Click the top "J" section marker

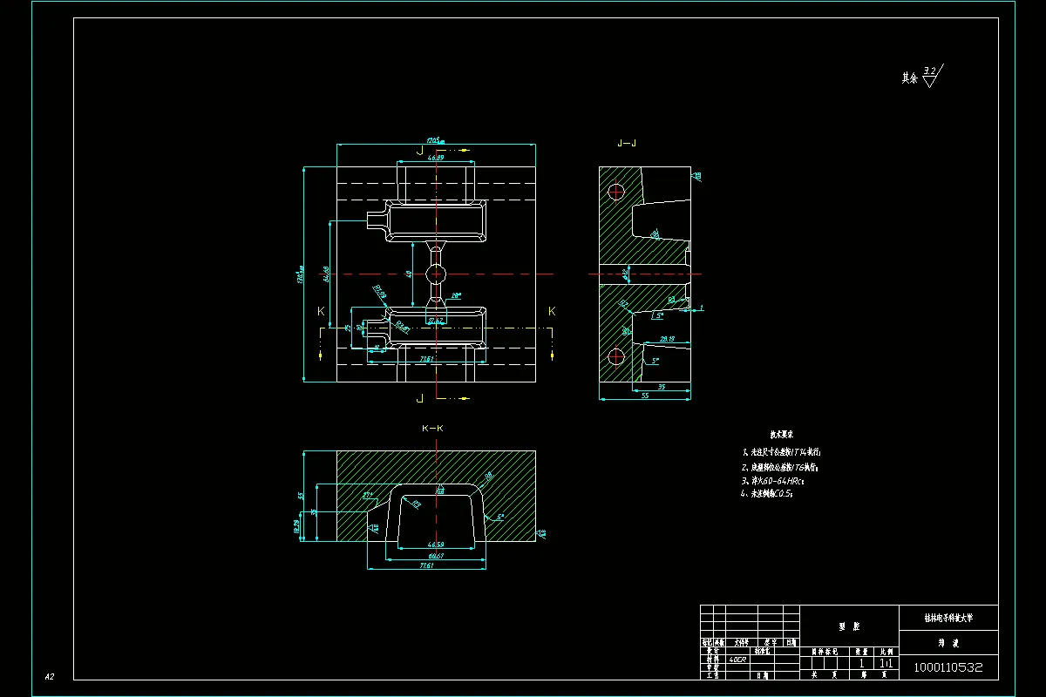(419, 150)
